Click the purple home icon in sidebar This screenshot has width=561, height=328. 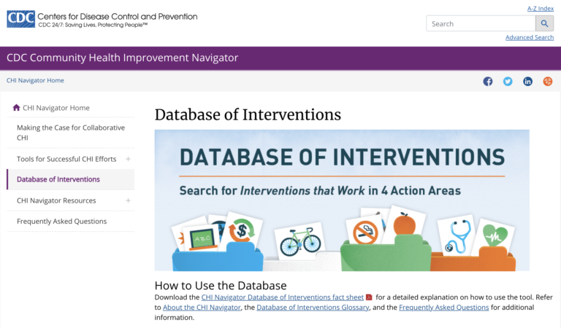coord(16,108)
